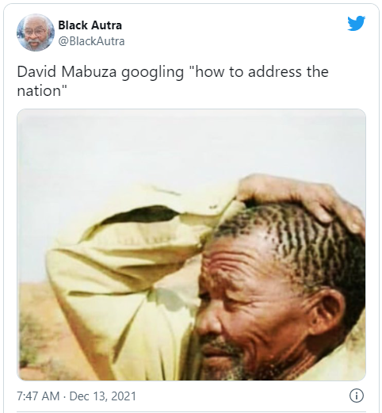The height and width of the screenshot is (413, 382).
Task: Open Black Autra's profile avatar
Action: coord(36,33)
